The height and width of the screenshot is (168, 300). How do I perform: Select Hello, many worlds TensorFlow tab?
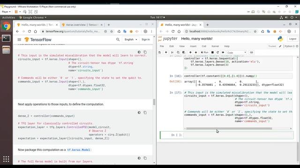pyautogui.click(x=37, y=25)
